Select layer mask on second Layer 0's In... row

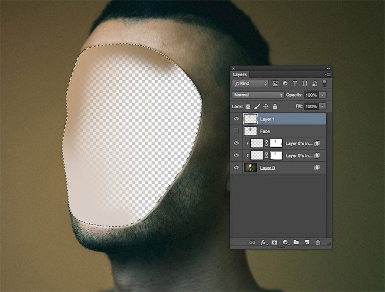tap(276, 155)
